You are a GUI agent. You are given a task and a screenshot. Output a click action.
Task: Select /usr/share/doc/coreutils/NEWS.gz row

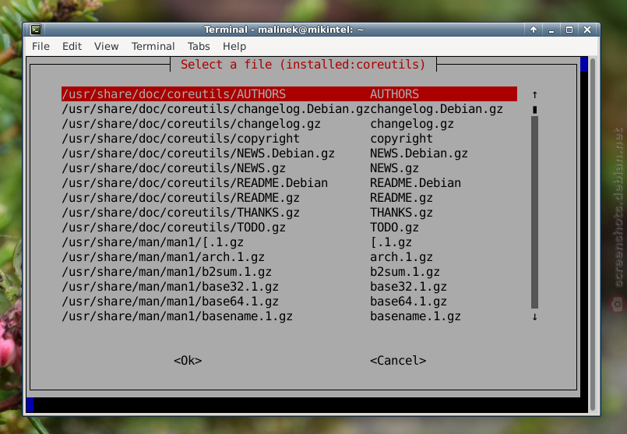(289, 168)
